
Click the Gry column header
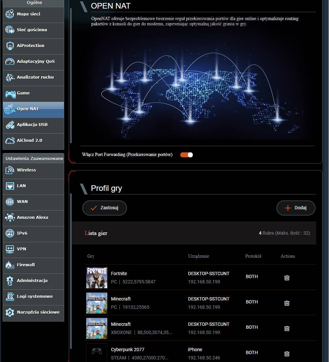coord(91,256)
